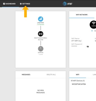Open the connected Devices circle icon
This screenshot has width=96, height=101.
click(x=41, y=49)
